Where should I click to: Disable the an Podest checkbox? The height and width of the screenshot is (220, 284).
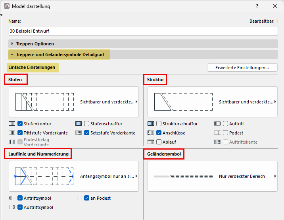(x=86, y=198)
